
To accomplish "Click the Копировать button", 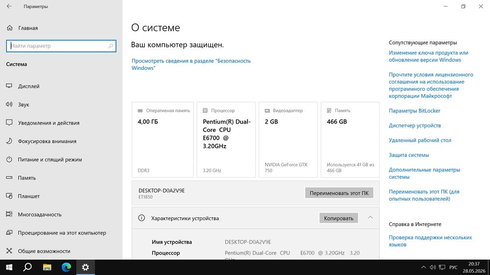I will point(339,218).
